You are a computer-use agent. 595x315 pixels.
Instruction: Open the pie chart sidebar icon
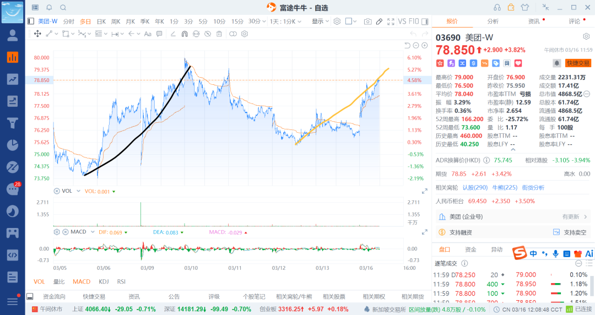[13, 145]
